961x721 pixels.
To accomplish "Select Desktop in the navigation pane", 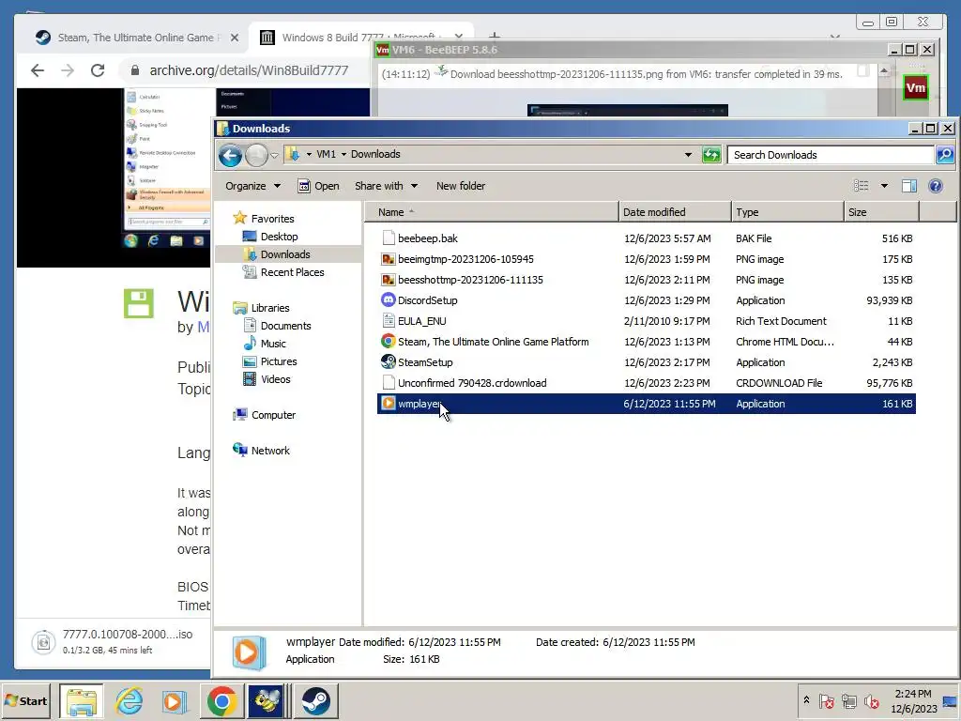I will [279, 237].
